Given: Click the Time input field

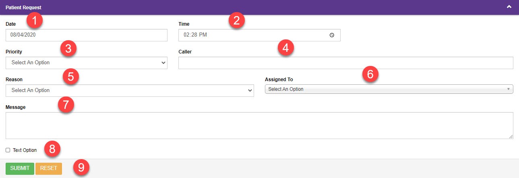Looking at the screenshot, I should tap(259, 35).
